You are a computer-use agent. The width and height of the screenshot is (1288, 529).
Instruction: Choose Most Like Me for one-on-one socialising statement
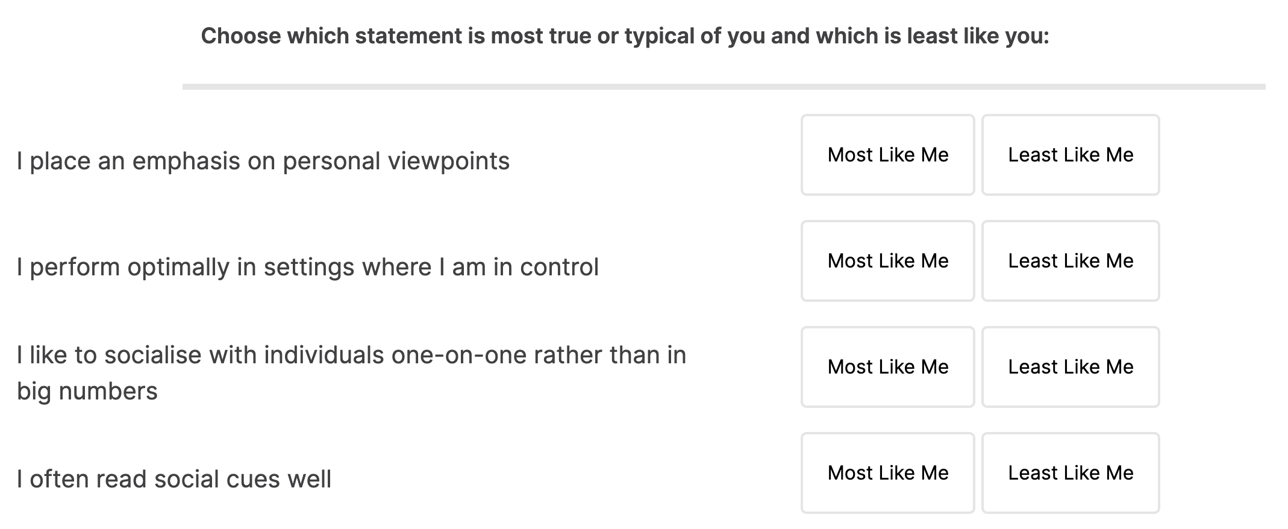point(887,367)
